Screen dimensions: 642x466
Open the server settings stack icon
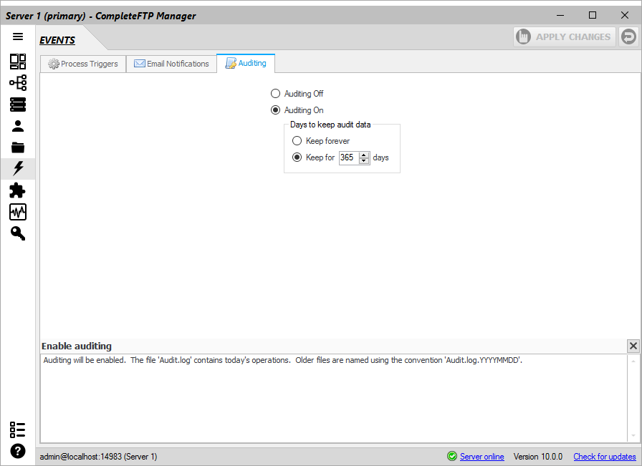(x=18, y=105)
